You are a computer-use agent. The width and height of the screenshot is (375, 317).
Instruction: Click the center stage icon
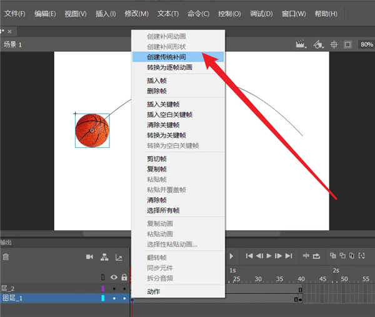click(334, 44)
